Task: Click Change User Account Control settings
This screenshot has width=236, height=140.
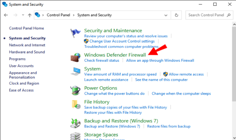Action: point(122,41)
